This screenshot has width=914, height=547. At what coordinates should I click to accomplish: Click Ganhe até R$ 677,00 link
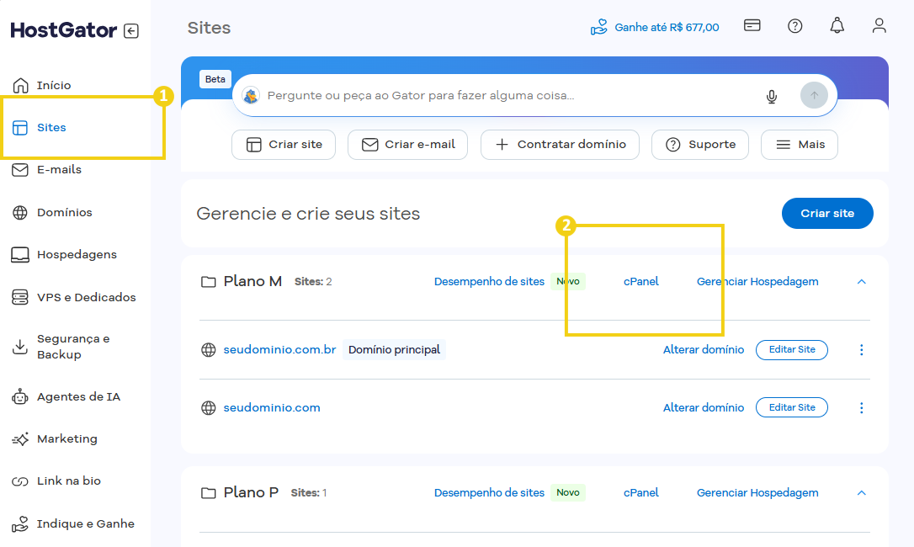coord(667,28)
